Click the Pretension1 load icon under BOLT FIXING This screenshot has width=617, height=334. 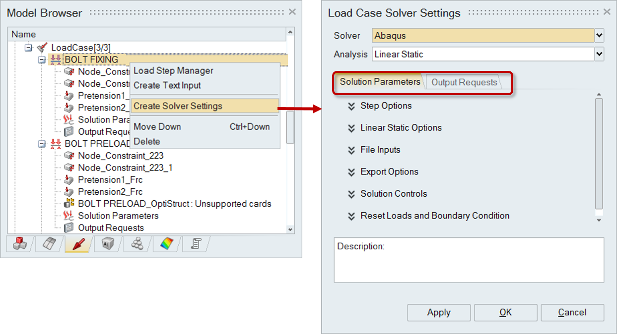(x=69, y=96)
